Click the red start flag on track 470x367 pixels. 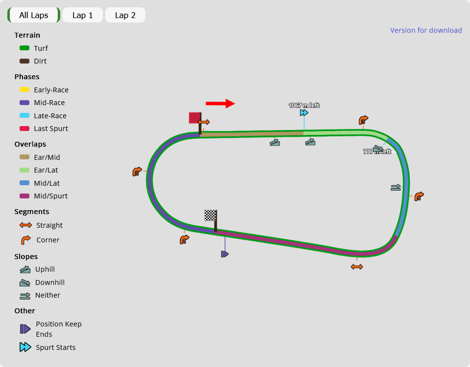[x=194, y=118]
